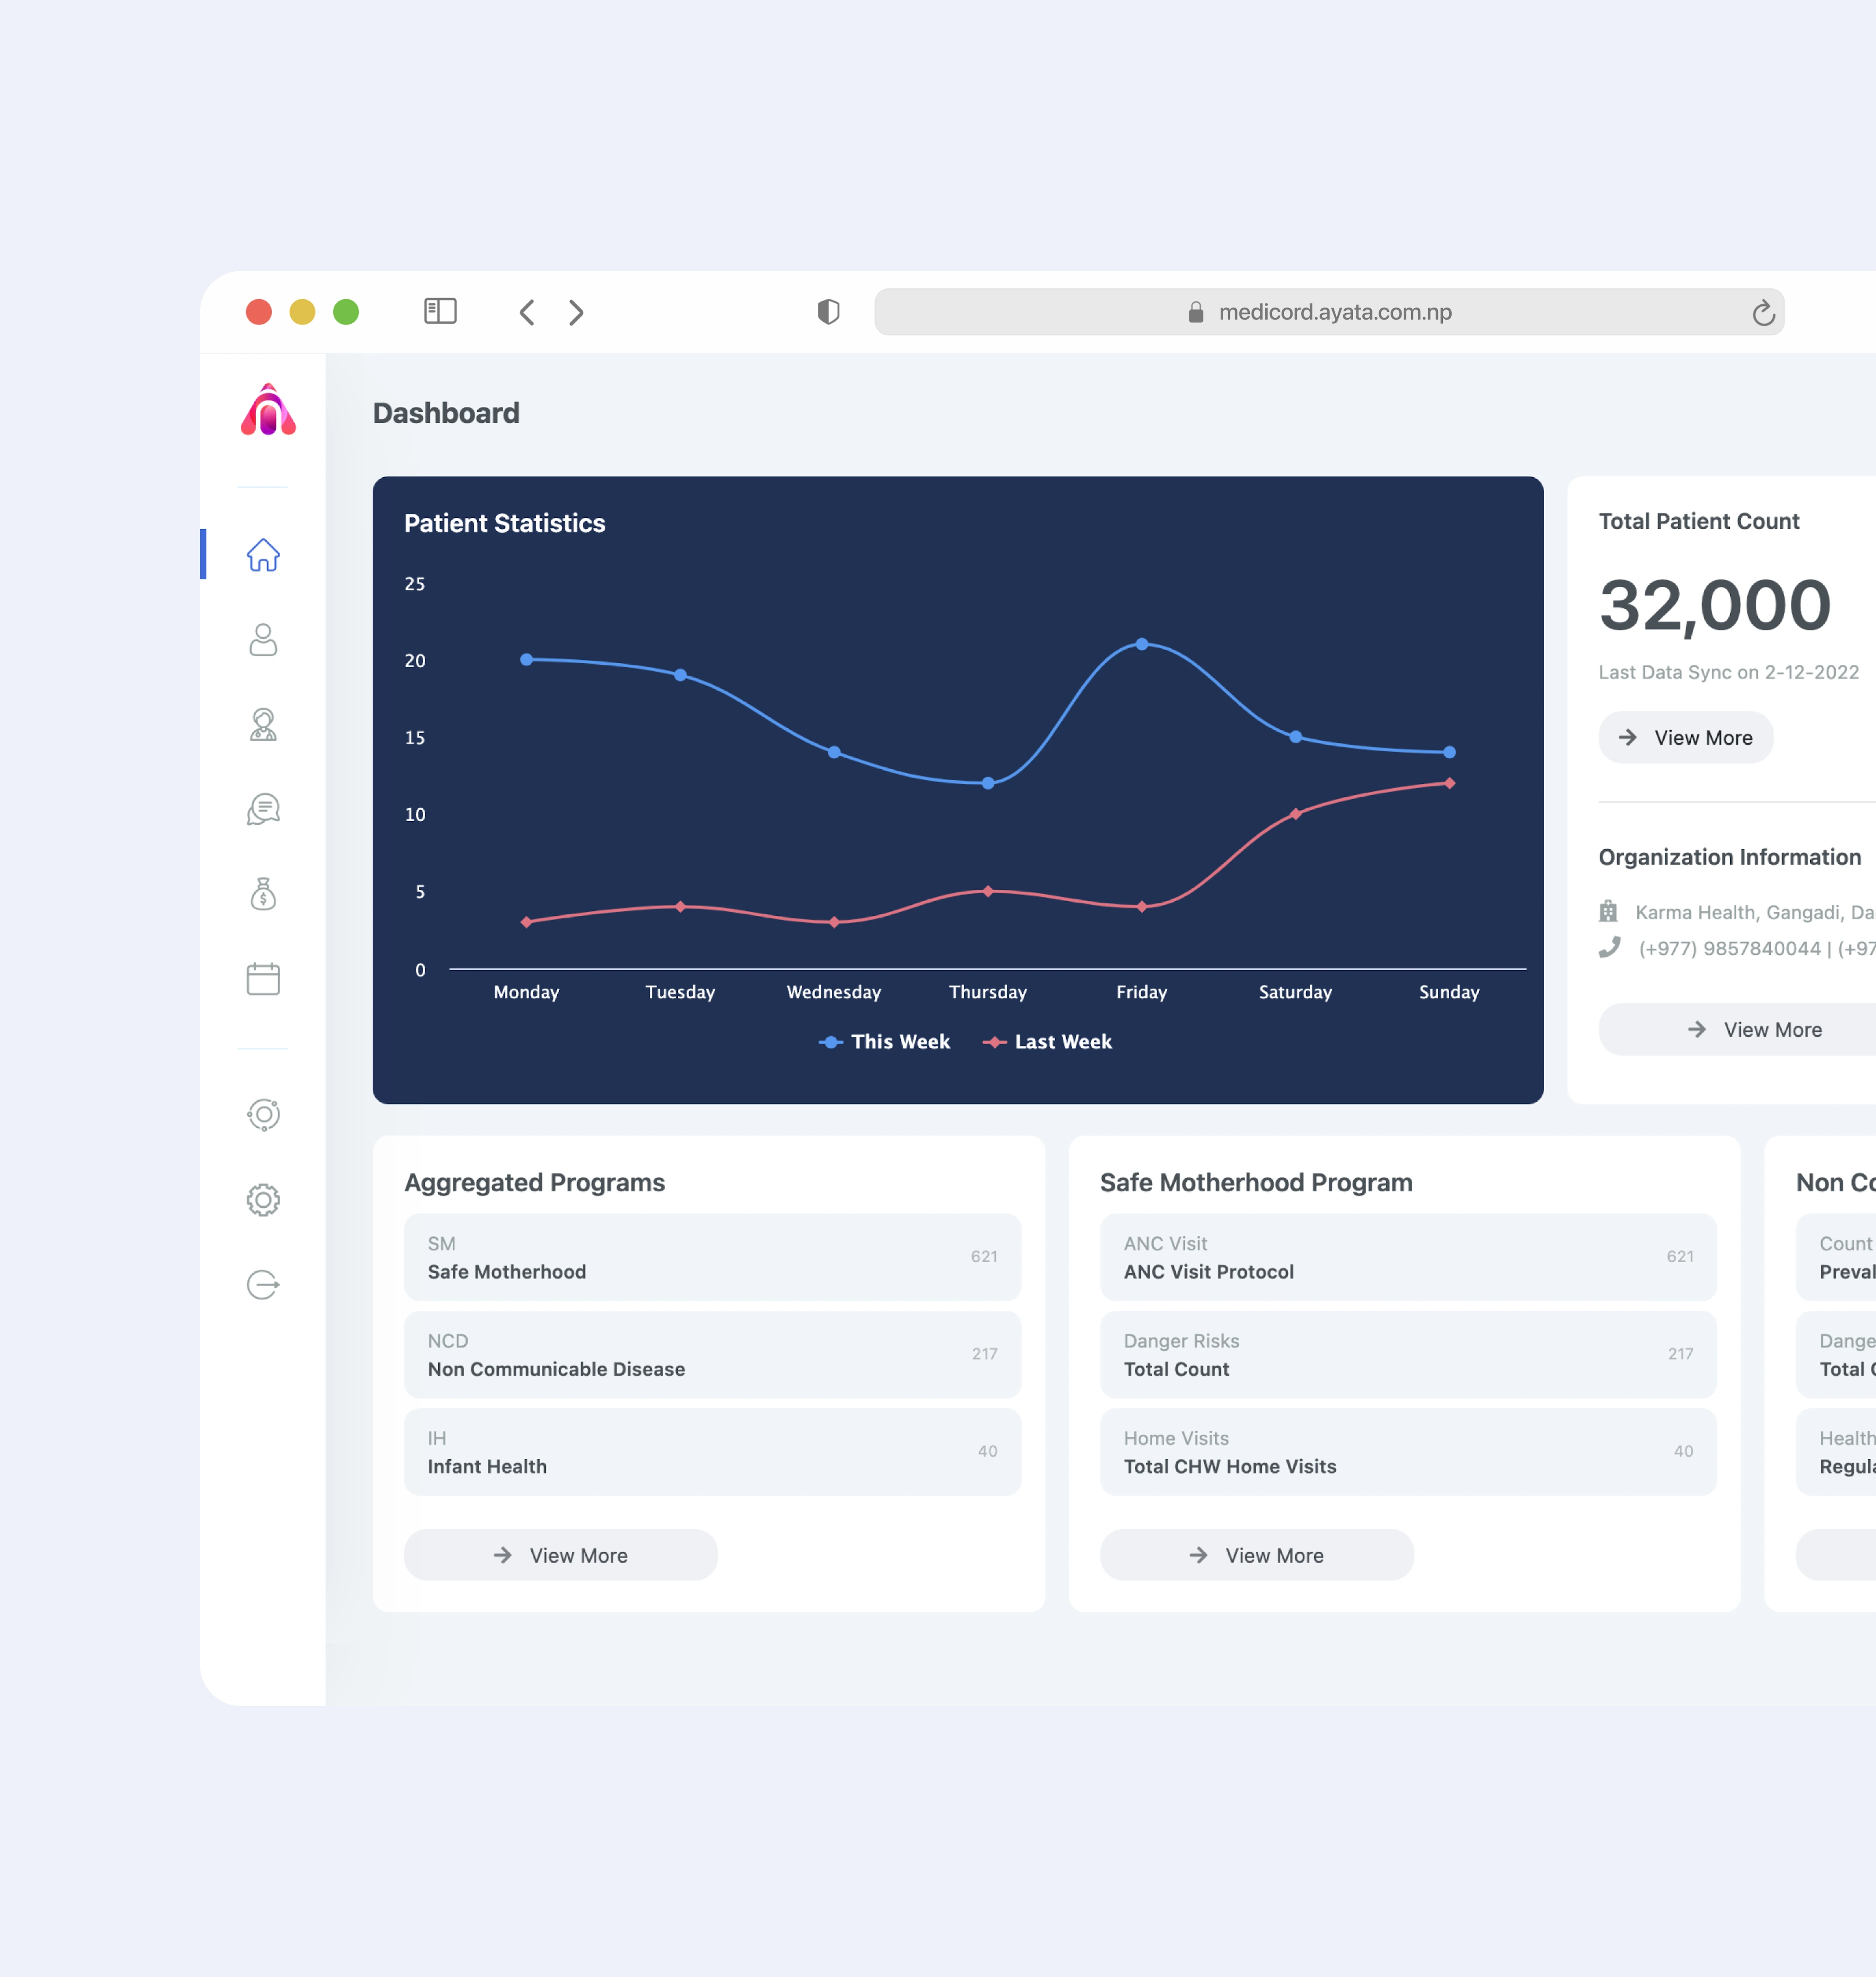Reload the page with the refresh icon

pos(1763,313)
